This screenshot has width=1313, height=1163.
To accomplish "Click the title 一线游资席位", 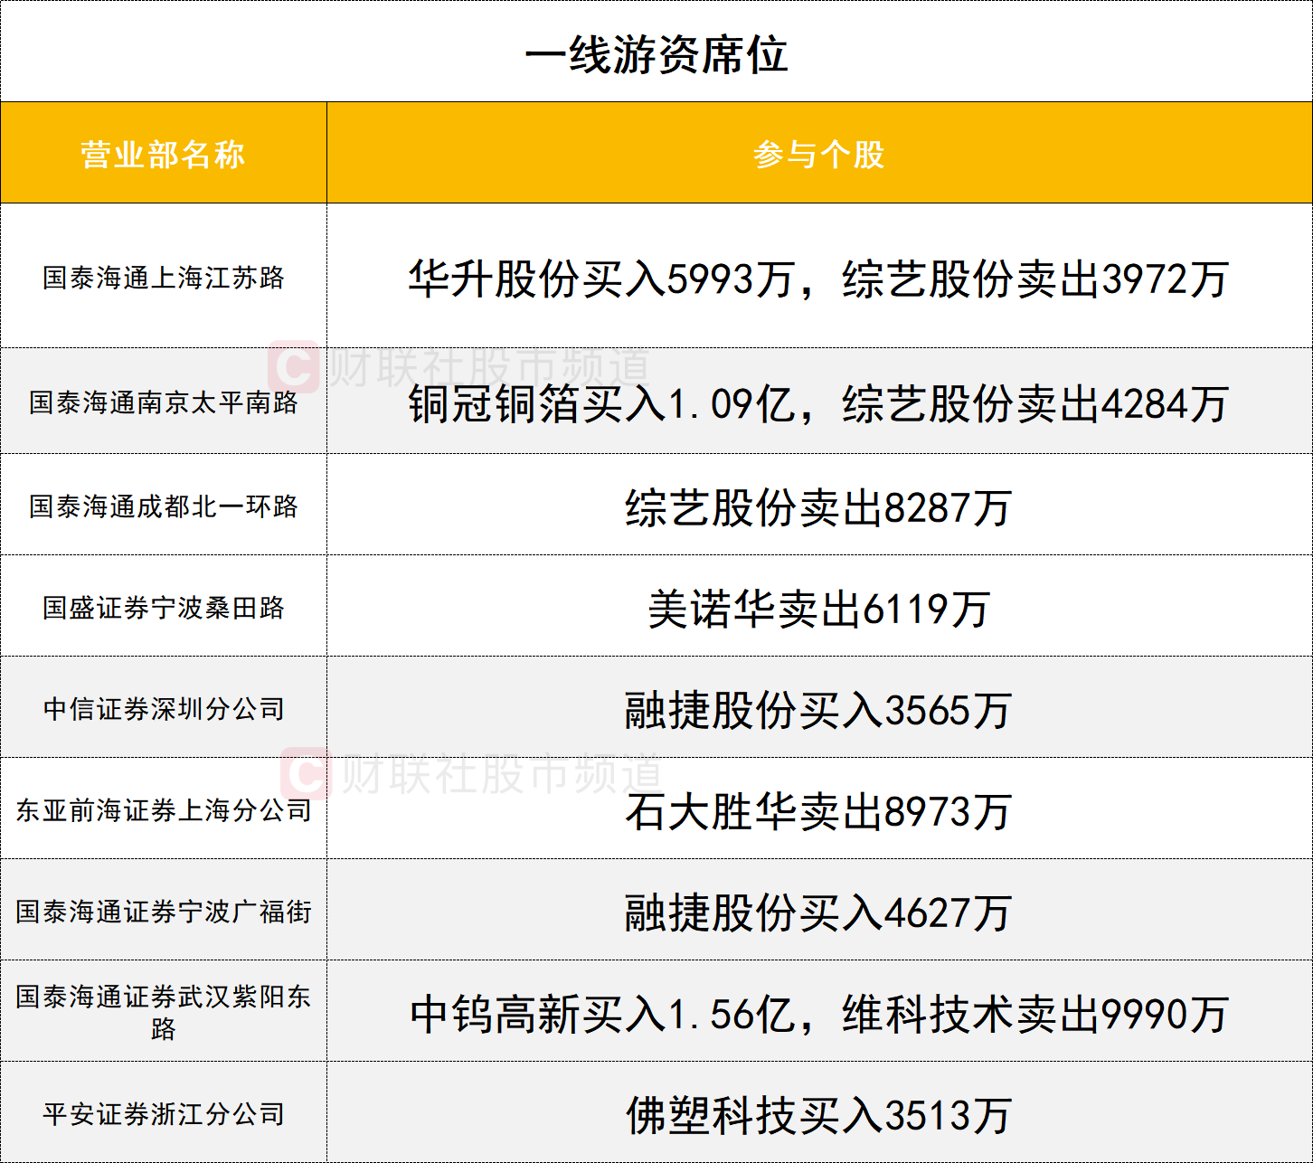I will point(656,54).
